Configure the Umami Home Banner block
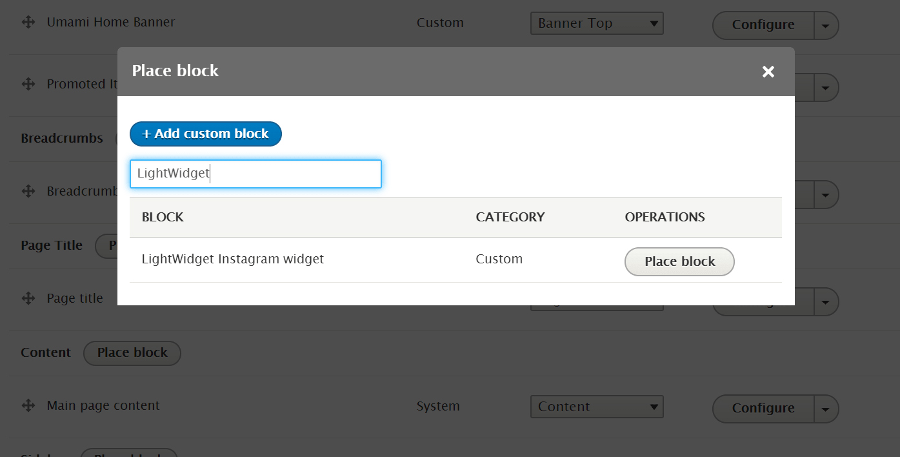This screenshot has height=457, width=900. [x=763, y=25]
